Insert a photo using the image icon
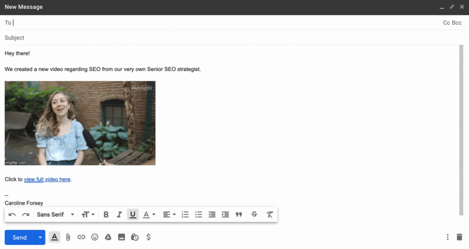469x249 pixels. [121, 237]
